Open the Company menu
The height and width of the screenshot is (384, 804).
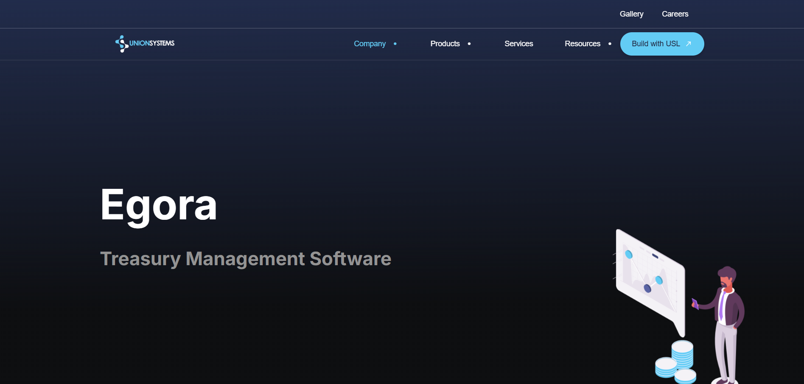[x=370, y=44]
